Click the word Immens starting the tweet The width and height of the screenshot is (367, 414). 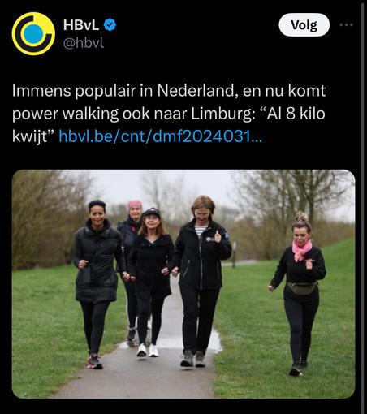41,91
